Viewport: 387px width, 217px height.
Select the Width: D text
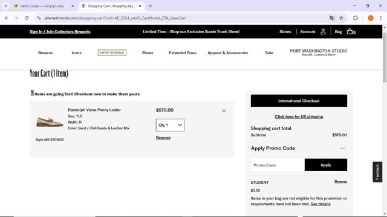(75, 122)
